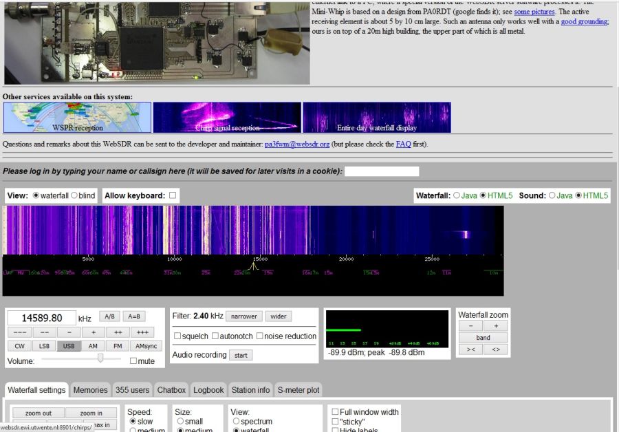619x432 pixels.
Task: Select the blind view radio button
Action: (x=74, y=195)
